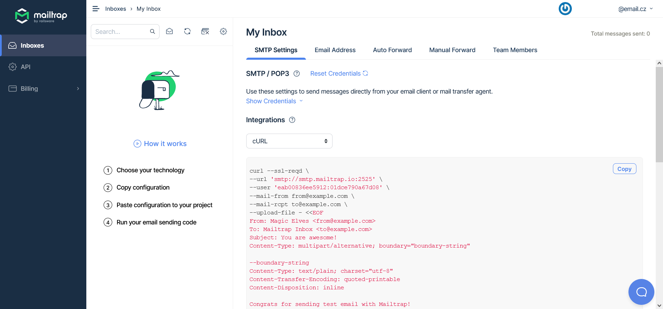
Task: Refresh the inbox message list
Action: [x=187, y=31]
